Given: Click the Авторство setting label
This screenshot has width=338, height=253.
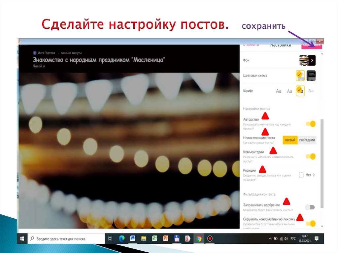Looking at the screenshot, I should pyautogui.click(x=251, y=119).
